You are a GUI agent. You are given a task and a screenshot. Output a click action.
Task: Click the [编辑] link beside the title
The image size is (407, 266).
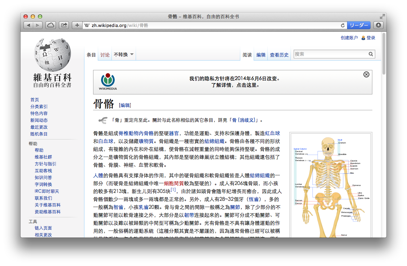[125, 105]
